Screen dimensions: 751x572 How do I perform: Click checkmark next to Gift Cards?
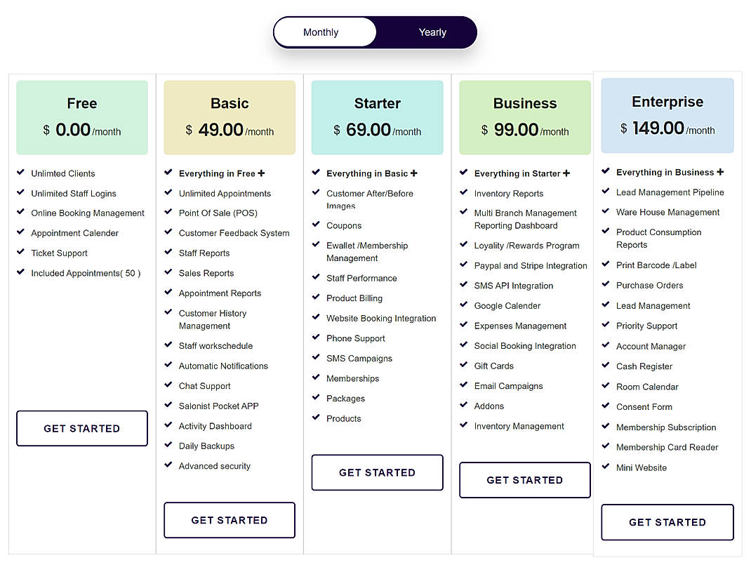tap(464, 364)
